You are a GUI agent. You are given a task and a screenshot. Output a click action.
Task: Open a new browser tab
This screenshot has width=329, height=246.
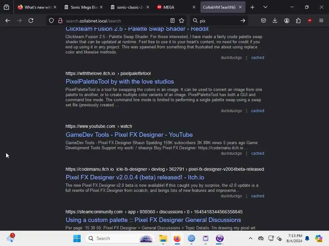pyautogui.click(x=253, y=7)
